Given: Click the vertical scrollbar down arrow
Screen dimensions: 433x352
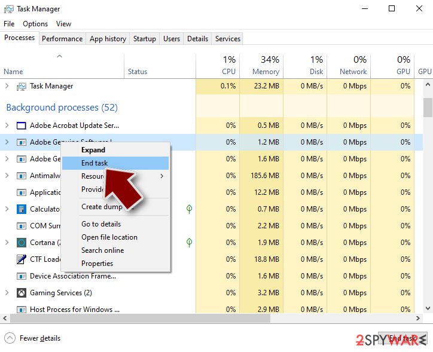Looking at the screenshot, I should 428,309.
